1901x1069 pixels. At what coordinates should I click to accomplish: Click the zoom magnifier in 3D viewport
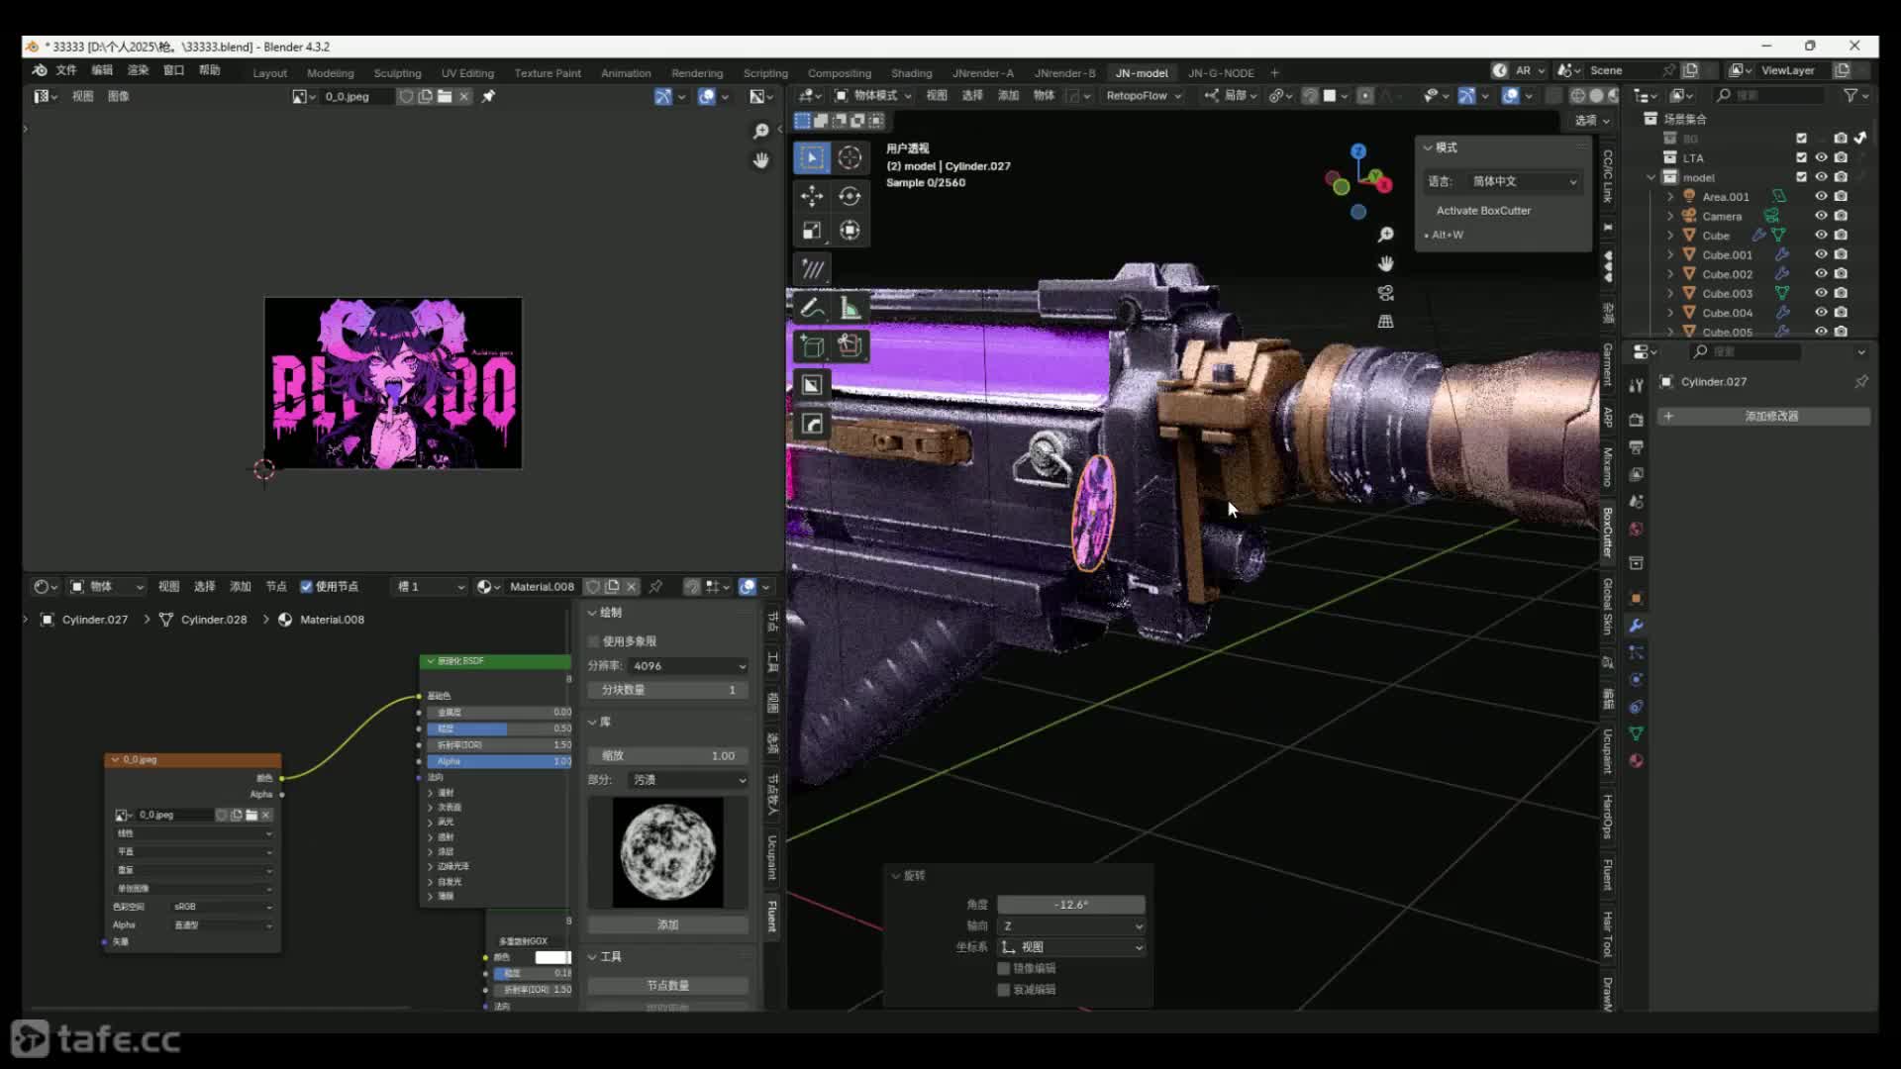1385,235
